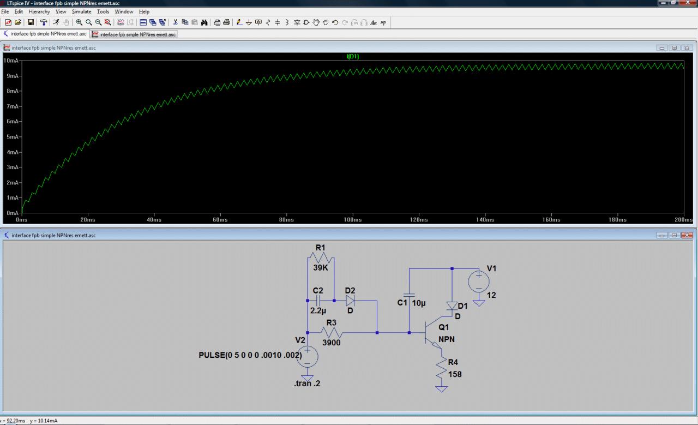Click the I(D1) trace label
This screenshot has width=698, height=425.
(352, 56)
